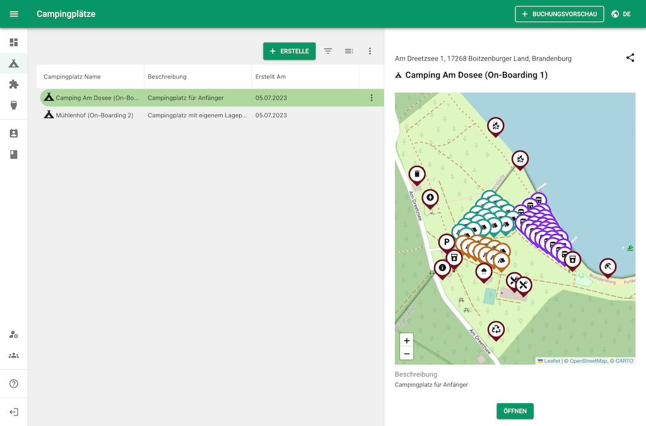Select the Camping Am Dosee row name
This screenshot has height=426, width=646.
[97, 98]
